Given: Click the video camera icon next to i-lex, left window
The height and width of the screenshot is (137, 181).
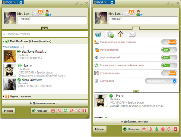Looking at the screenshot, I should [31, 66].
